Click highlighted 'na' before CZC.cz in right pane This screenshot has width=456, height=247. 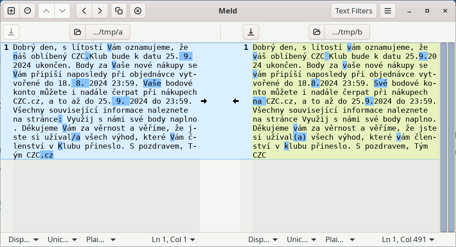point(259,101)
